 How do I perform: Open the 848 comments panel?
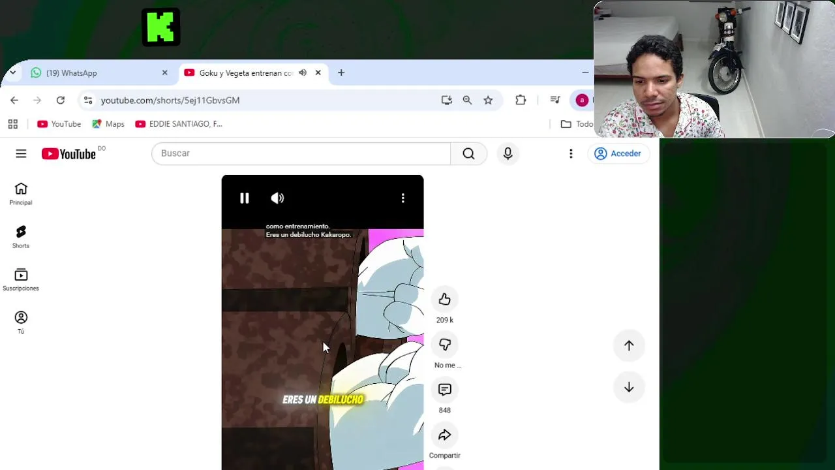pos(445,390)
